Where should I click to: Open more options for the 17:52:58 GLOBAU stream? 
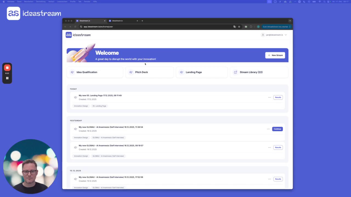(270, 179)
